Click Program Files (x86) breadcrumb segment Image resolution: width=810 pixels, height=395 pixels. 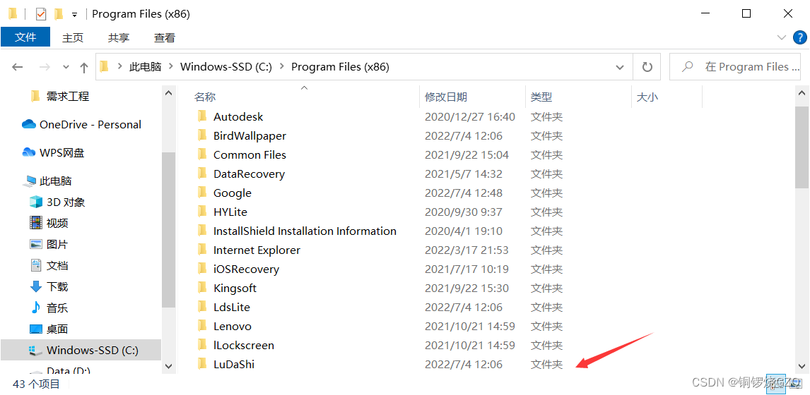pyautogui.click(x=340, y=66)
